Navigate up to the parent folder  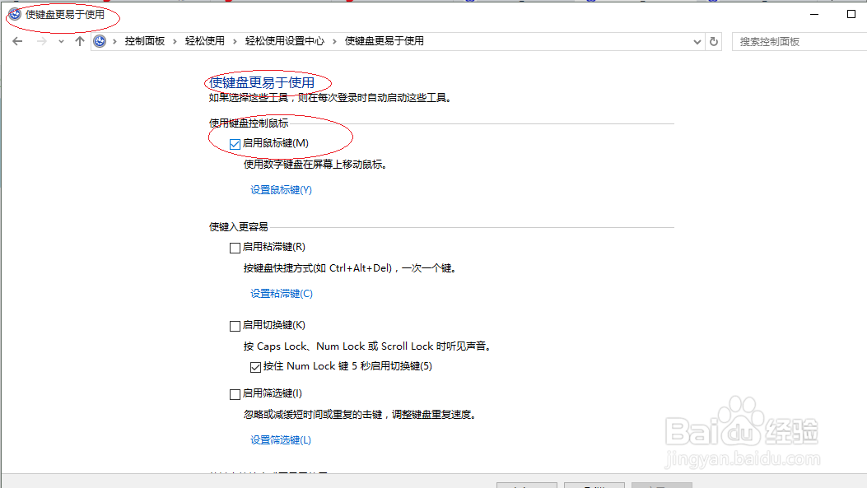pyautogui.click(x=80, y=40)
